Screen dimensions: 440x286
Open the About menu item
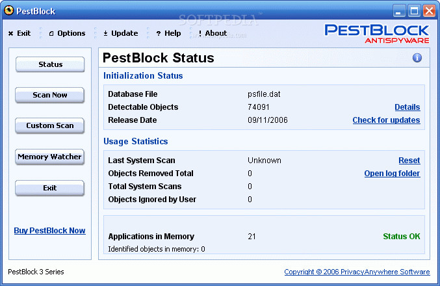213,33
